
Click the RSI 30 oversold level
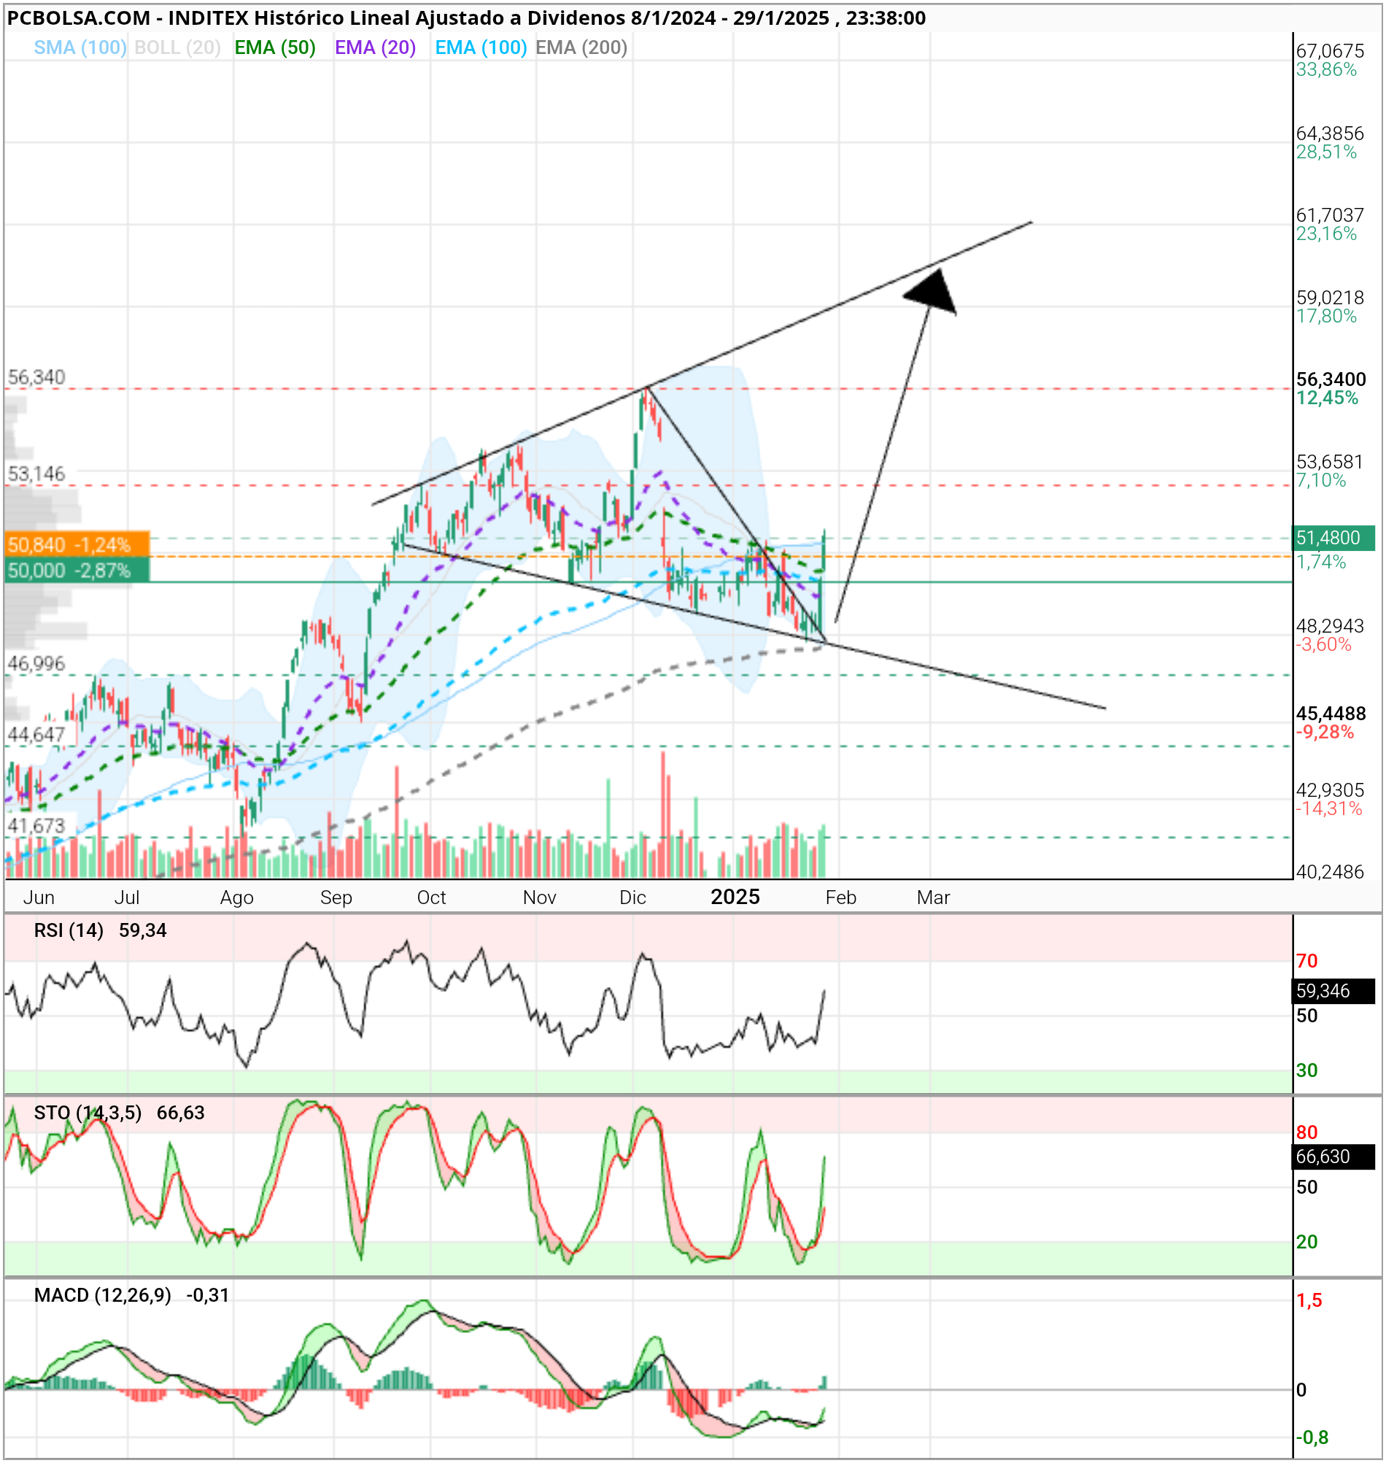click(1307, 1070)
